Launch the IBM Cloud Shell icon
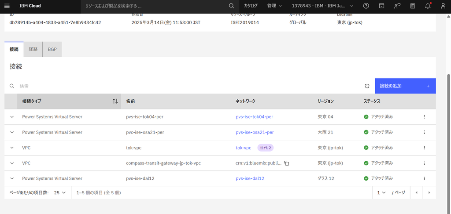The image size is (451, 214). coord(381,6)
